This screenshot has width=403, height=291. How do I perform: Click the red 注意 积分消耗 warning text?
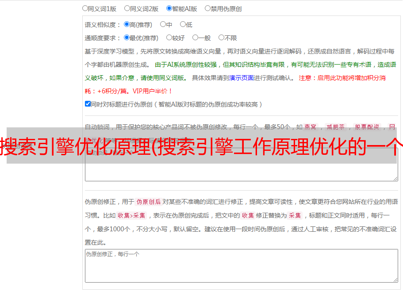click(235, 84)
